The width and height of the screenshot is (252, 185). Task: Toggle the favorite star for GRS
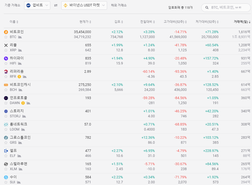pyautogui.click(x=6, y=142)
